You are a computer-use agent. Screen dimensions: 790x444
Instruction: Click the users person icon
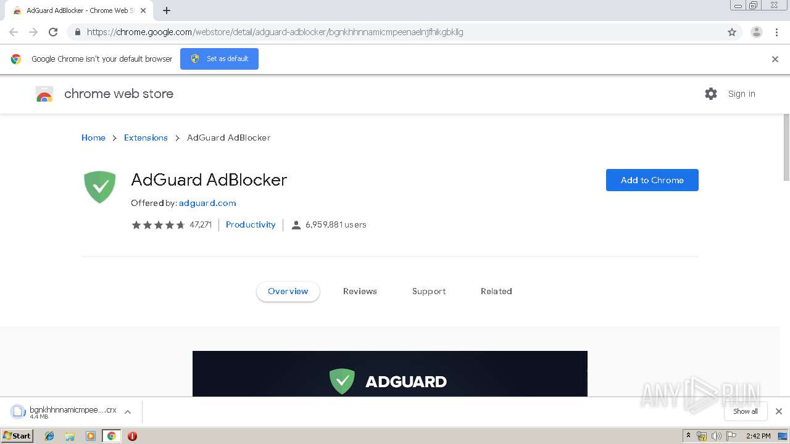(296, 225)
